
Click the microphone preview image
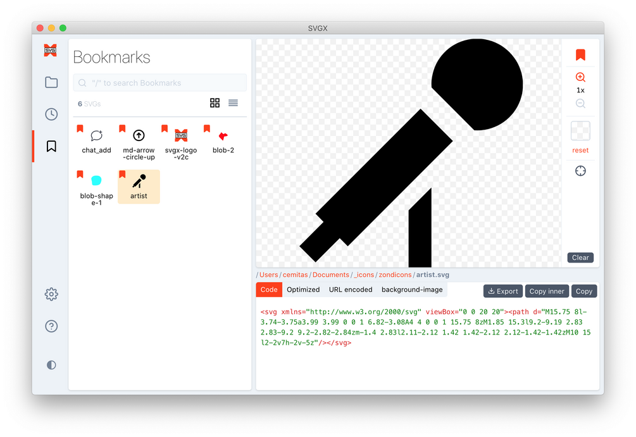411,152
